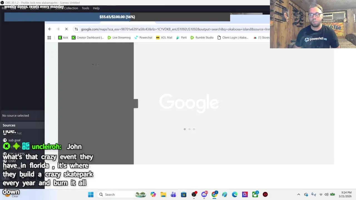Switch to OBS Studio taskbar icon
Image resolution: width=356 pixels, height=200 pixels.
(194, 194)
